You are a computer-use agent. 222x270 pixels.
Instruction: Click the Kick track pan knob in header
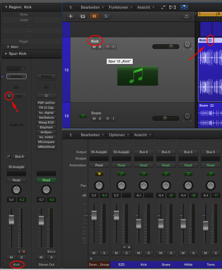187,45
